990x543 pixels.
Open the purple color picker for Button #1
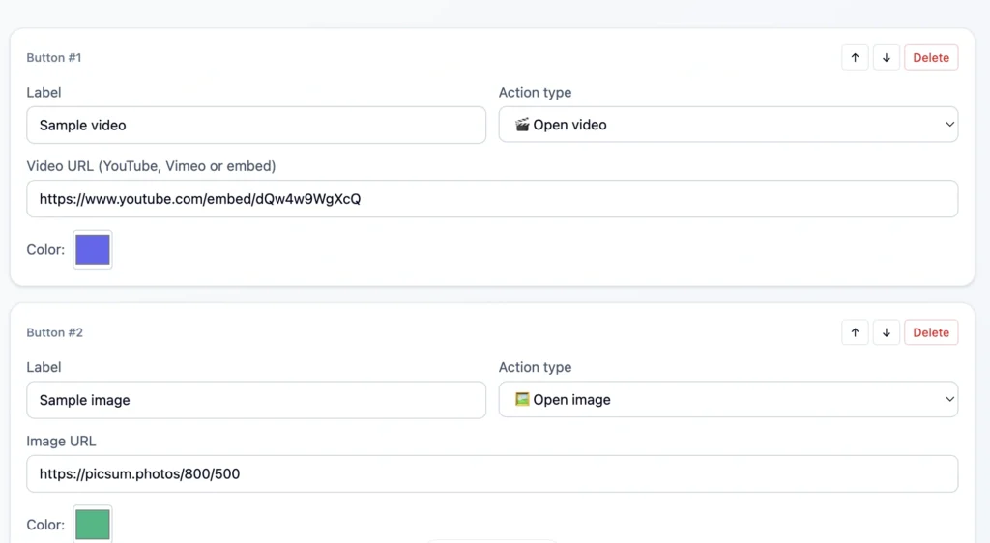pos(93,249)
